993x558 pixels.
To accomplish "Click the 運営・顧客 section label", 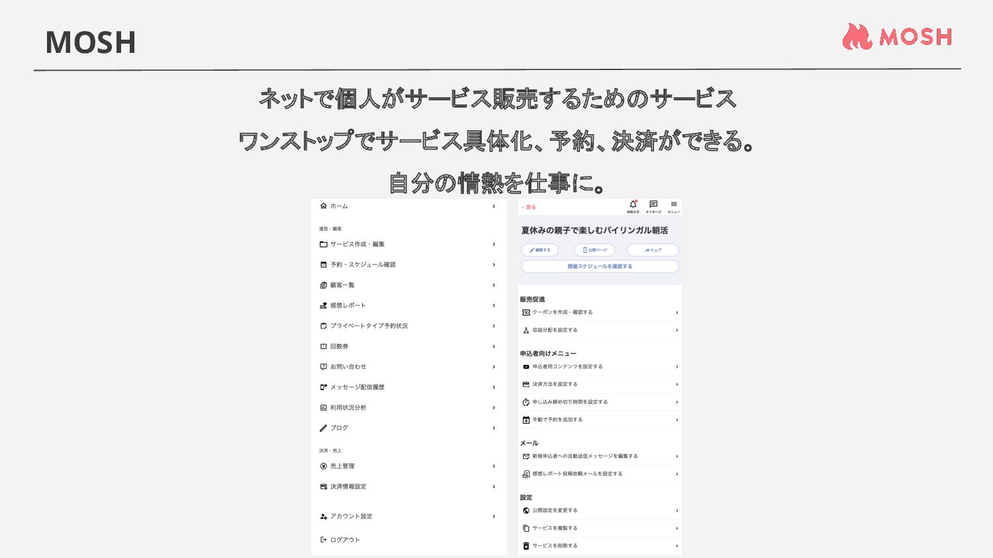I will tap(330, 229).
